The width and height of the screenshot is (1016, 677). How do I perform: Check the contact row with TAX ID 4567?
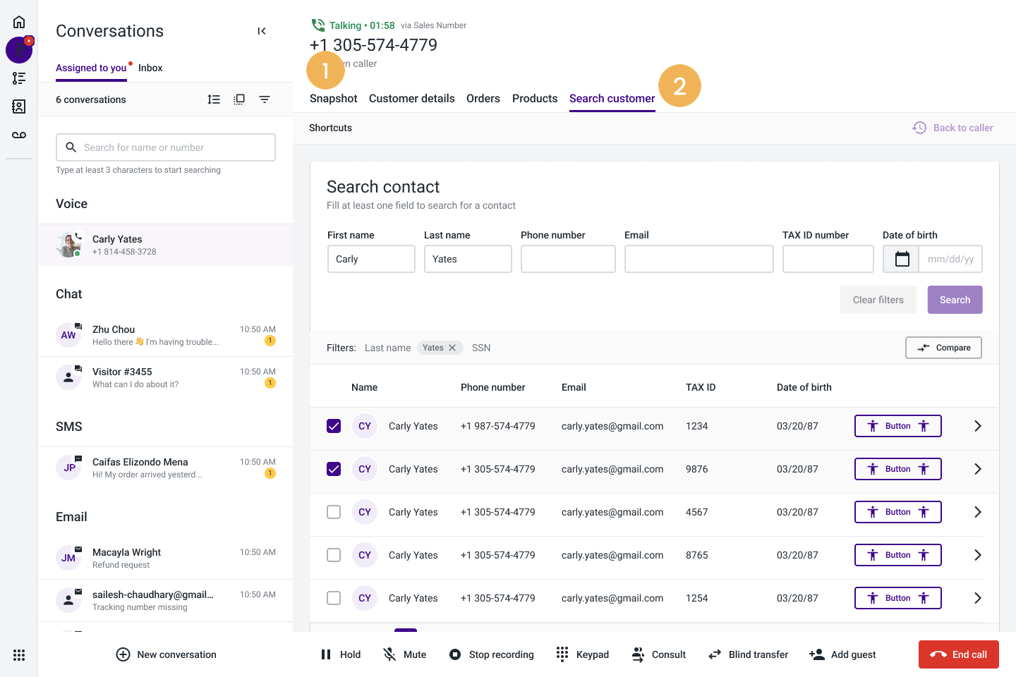tap(334, 512)
